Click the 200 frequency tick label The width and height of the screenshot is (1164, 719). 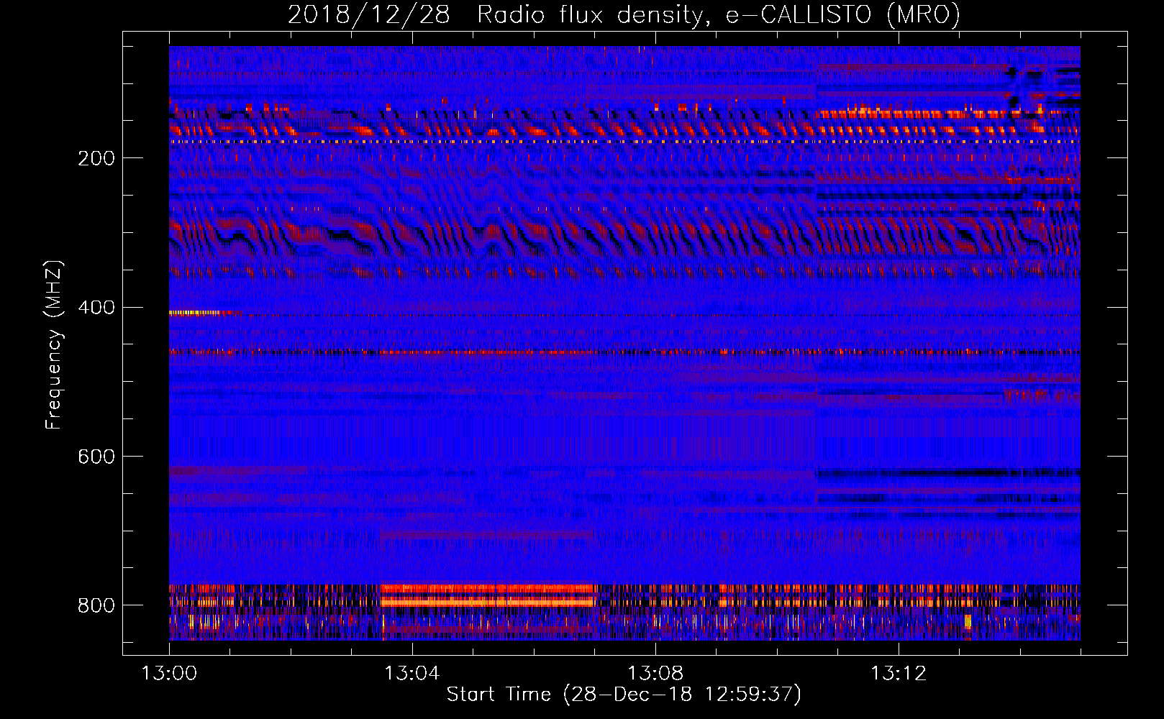[96, 158]
